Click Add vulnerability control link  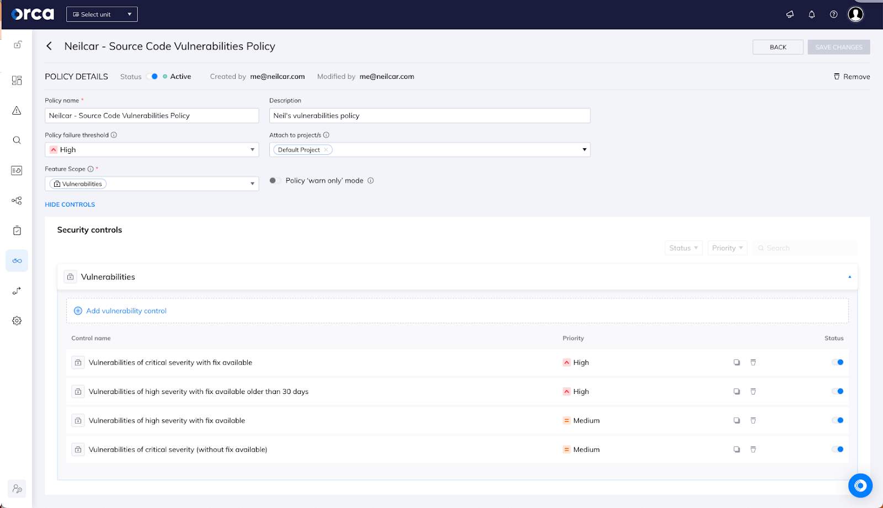(120, 310)
